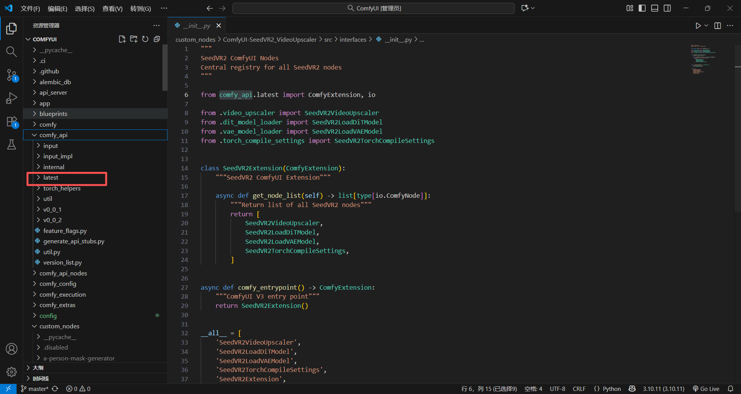Open the Selection menu
This screenshot has height=394, width=741.
(85, 8)
